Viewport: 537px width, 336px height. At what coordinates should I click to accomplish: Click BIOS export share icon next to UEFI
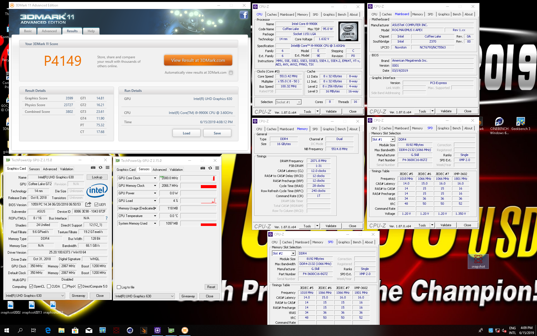tap(88, 204)
